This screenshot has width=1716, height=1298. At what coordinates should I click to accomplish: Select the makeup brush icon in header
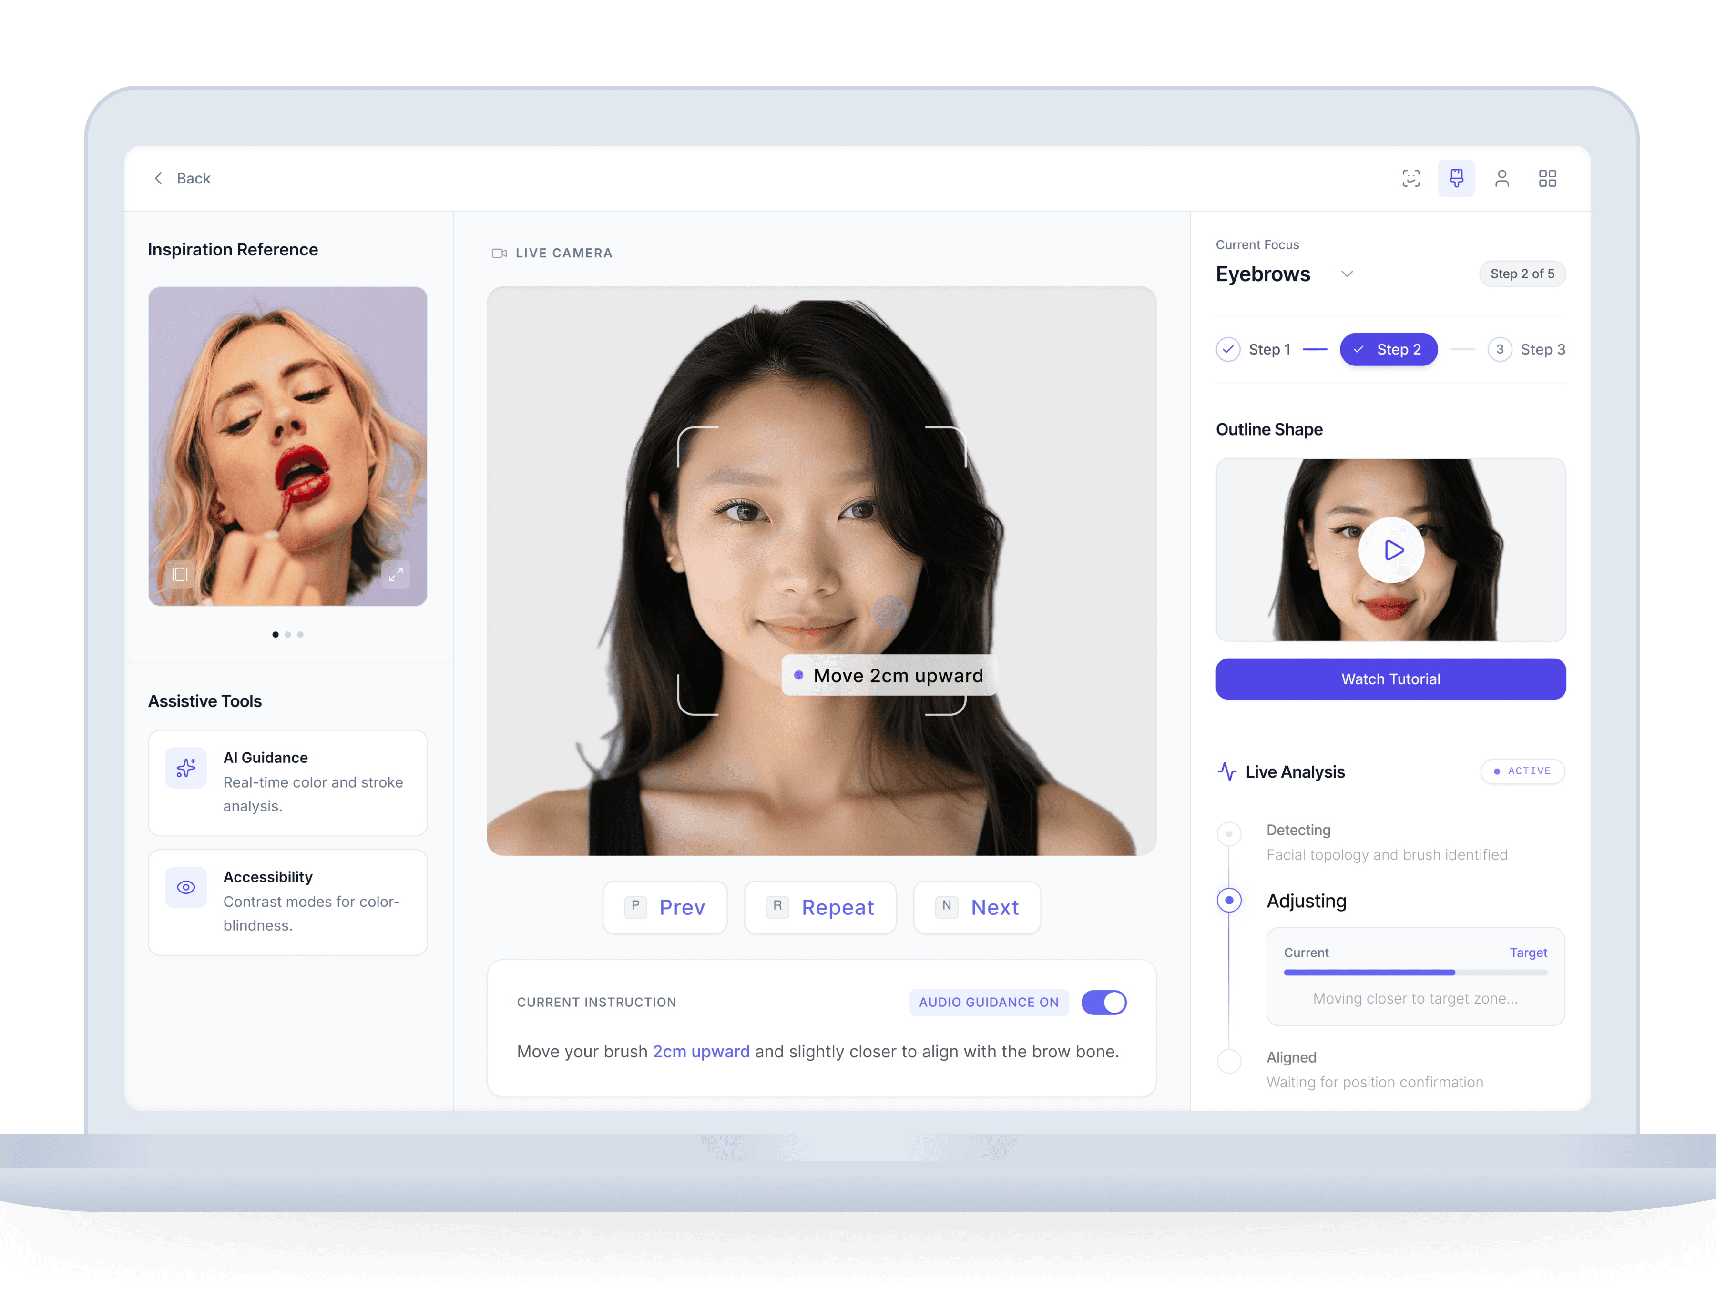1456,178
